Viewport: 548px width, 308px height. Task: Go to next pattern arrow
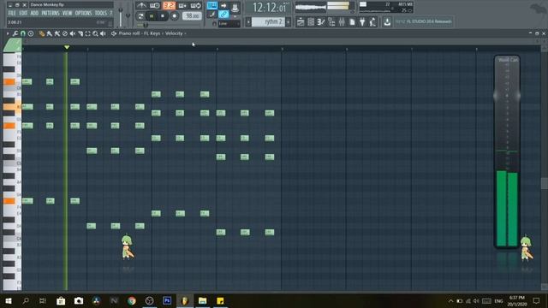click(289, 22)
